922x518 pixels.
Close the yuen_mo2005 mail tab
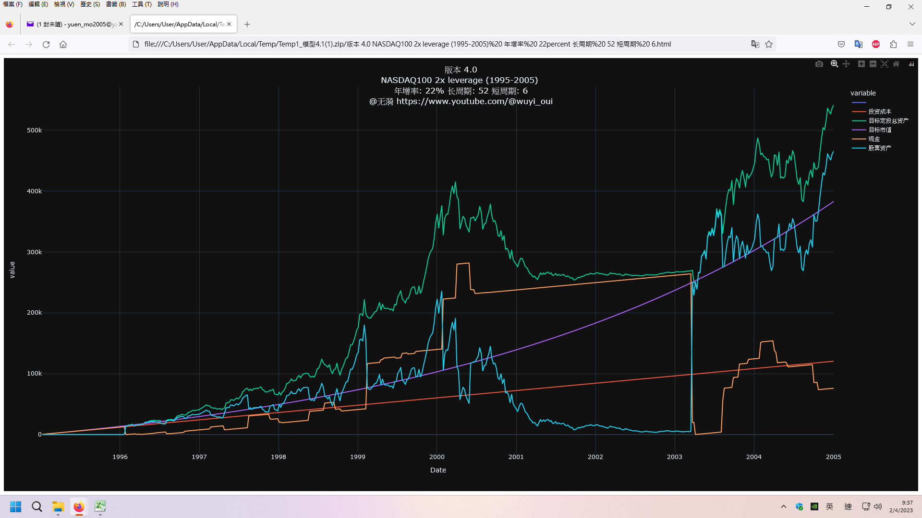coord(121,24)
